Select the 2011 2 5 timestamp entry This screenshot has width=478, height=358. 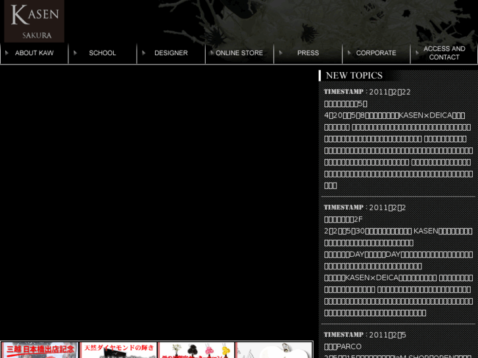click(x=365, y=335)
